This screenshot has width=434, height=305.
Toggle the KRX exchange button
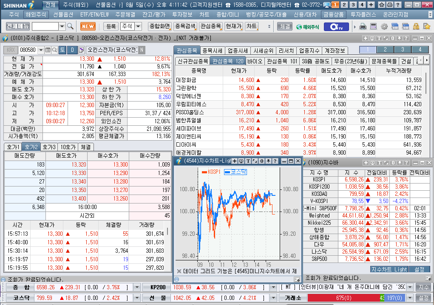(x=11, y=50)
